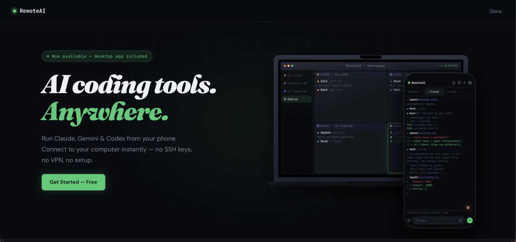Open notifications via the bell icon

click(x=459, y=83)
